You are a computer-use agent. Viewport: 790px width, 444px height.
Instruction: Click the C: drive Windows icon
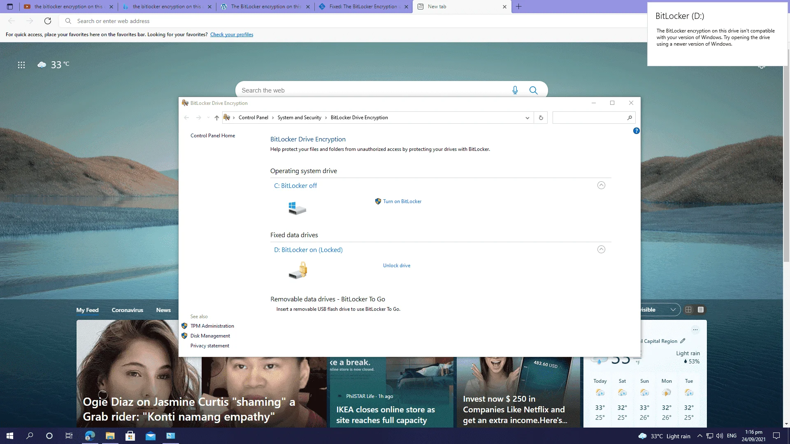coord(297,208)
